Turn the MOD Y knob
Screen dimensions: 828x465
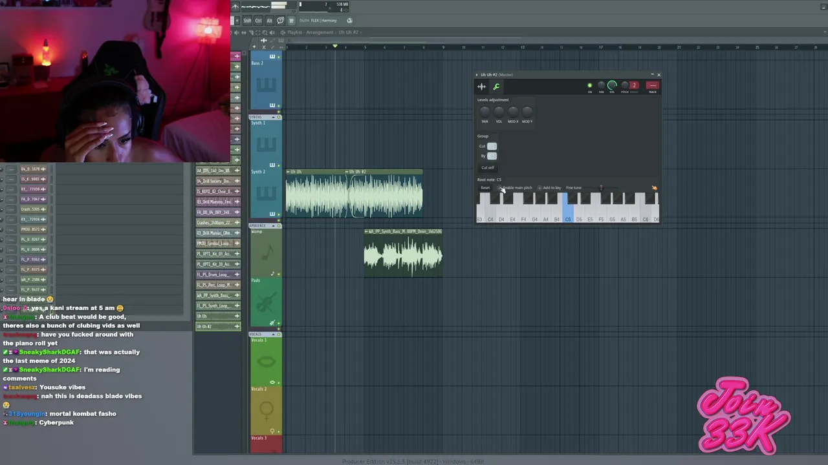527,112
